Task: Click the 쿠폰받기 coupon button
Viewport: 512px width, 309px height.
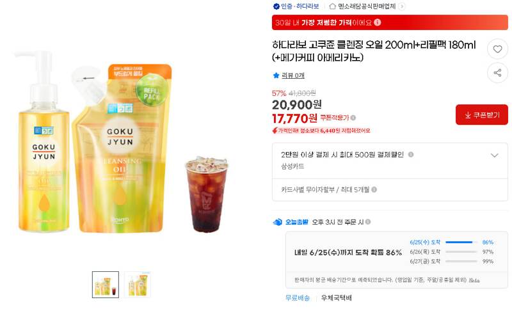Action: pos(482,115)
